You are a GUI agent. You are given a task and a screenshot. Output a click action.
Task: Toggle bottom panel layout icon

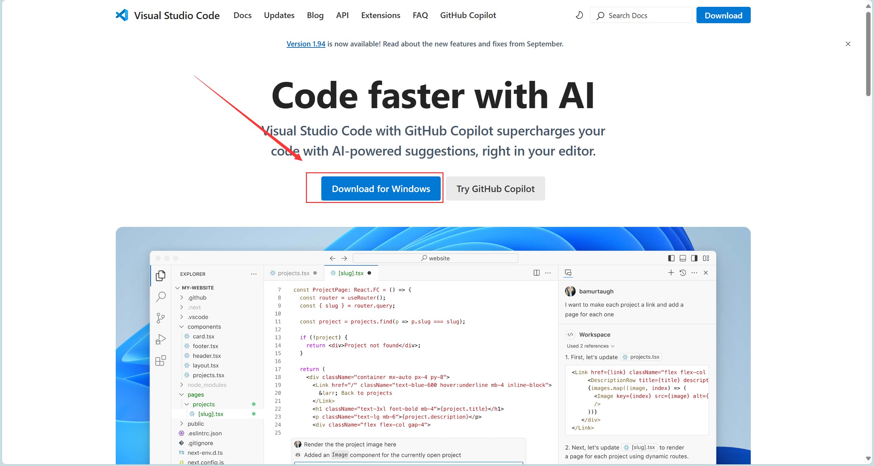(x=683, y=258)
